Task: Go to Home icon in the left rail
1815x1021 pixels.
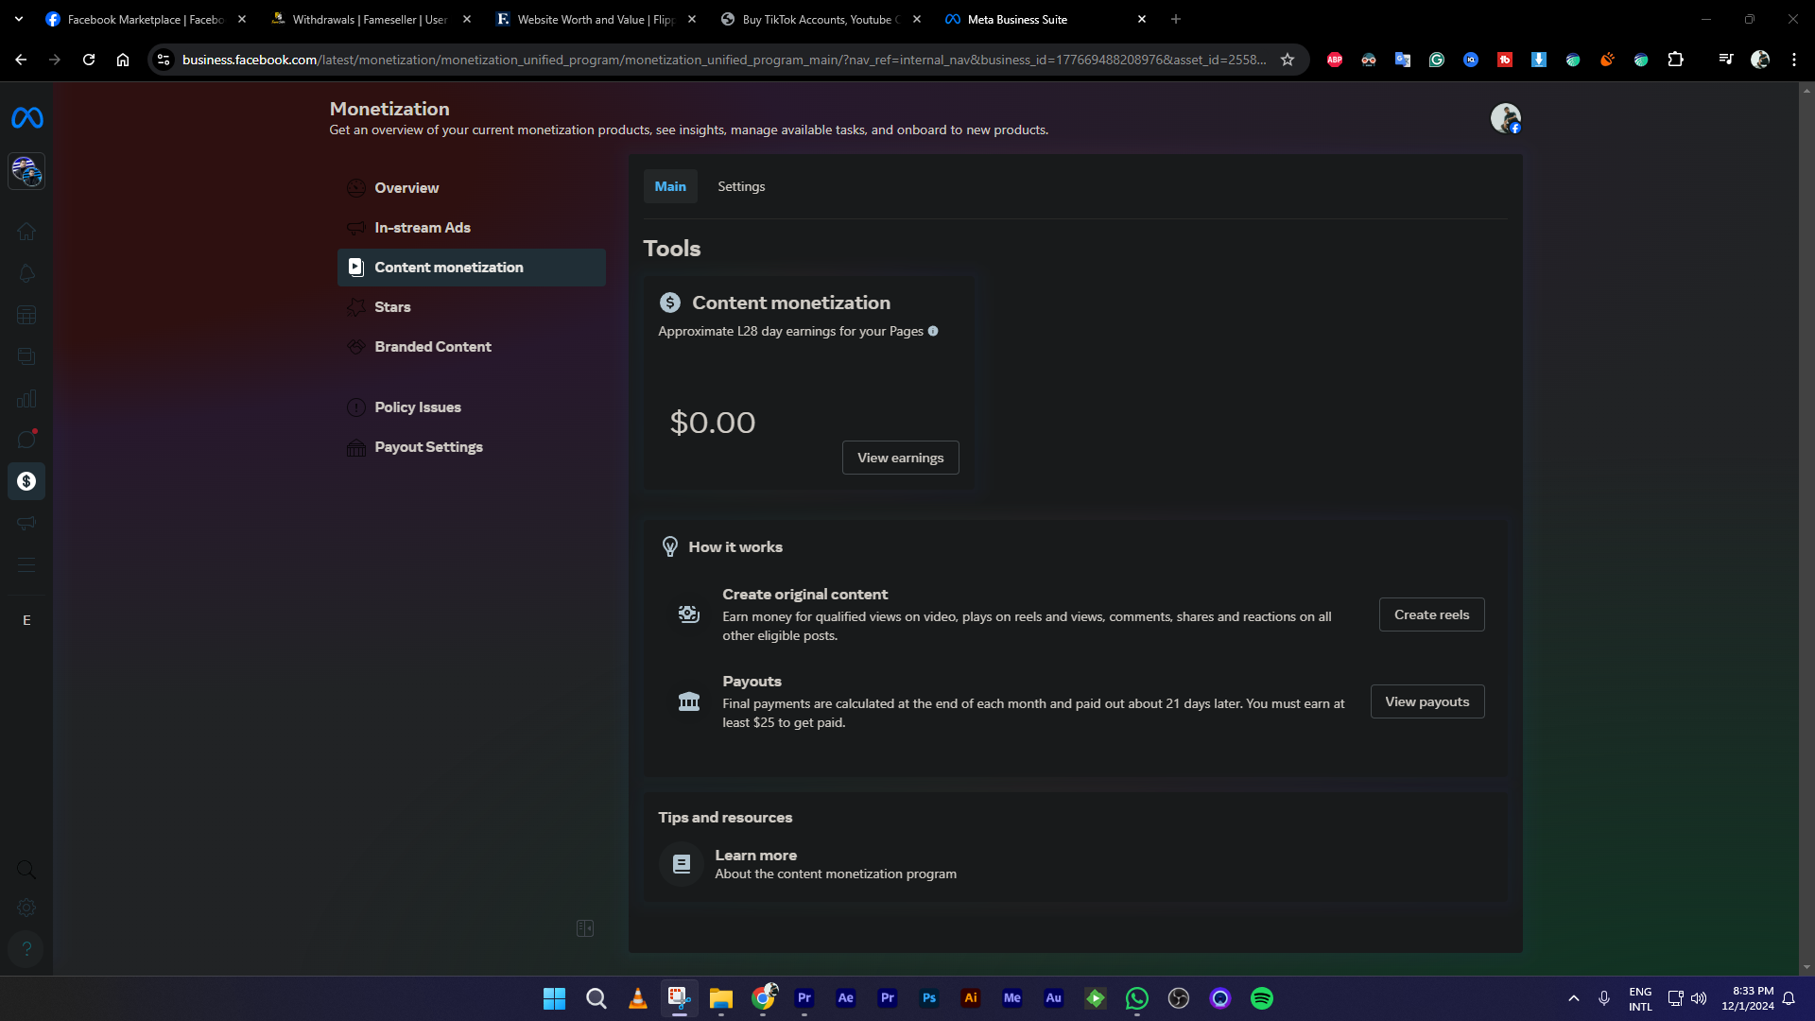Action: point(26,232)
